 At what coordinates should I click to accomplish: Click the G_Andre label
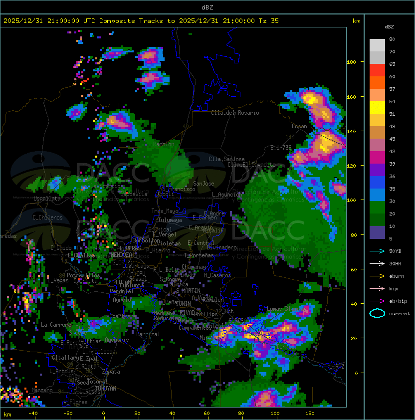tap(214, 213)
